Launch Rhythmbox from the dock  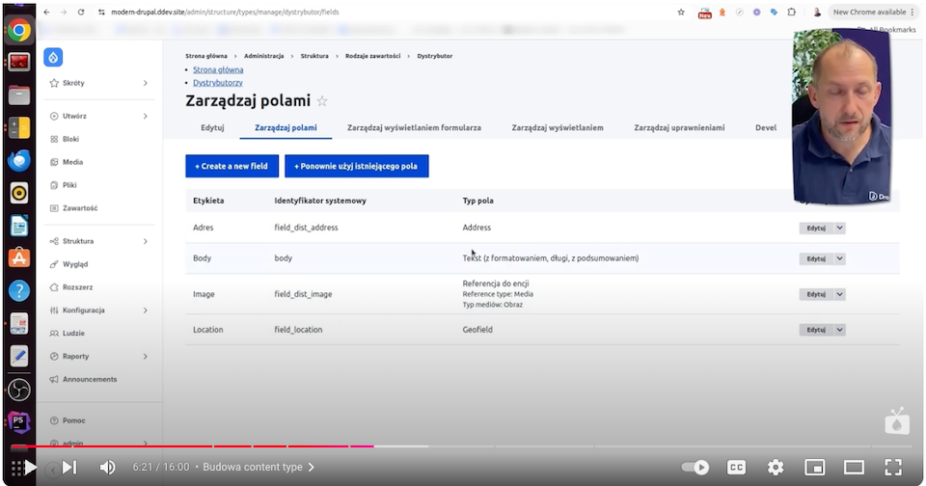[x=19, y=193]
